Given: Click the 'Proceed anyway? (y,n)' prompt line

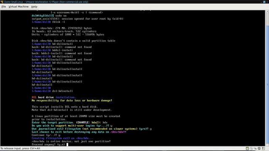Looking at the screenshot, I should tap(49, 144).
